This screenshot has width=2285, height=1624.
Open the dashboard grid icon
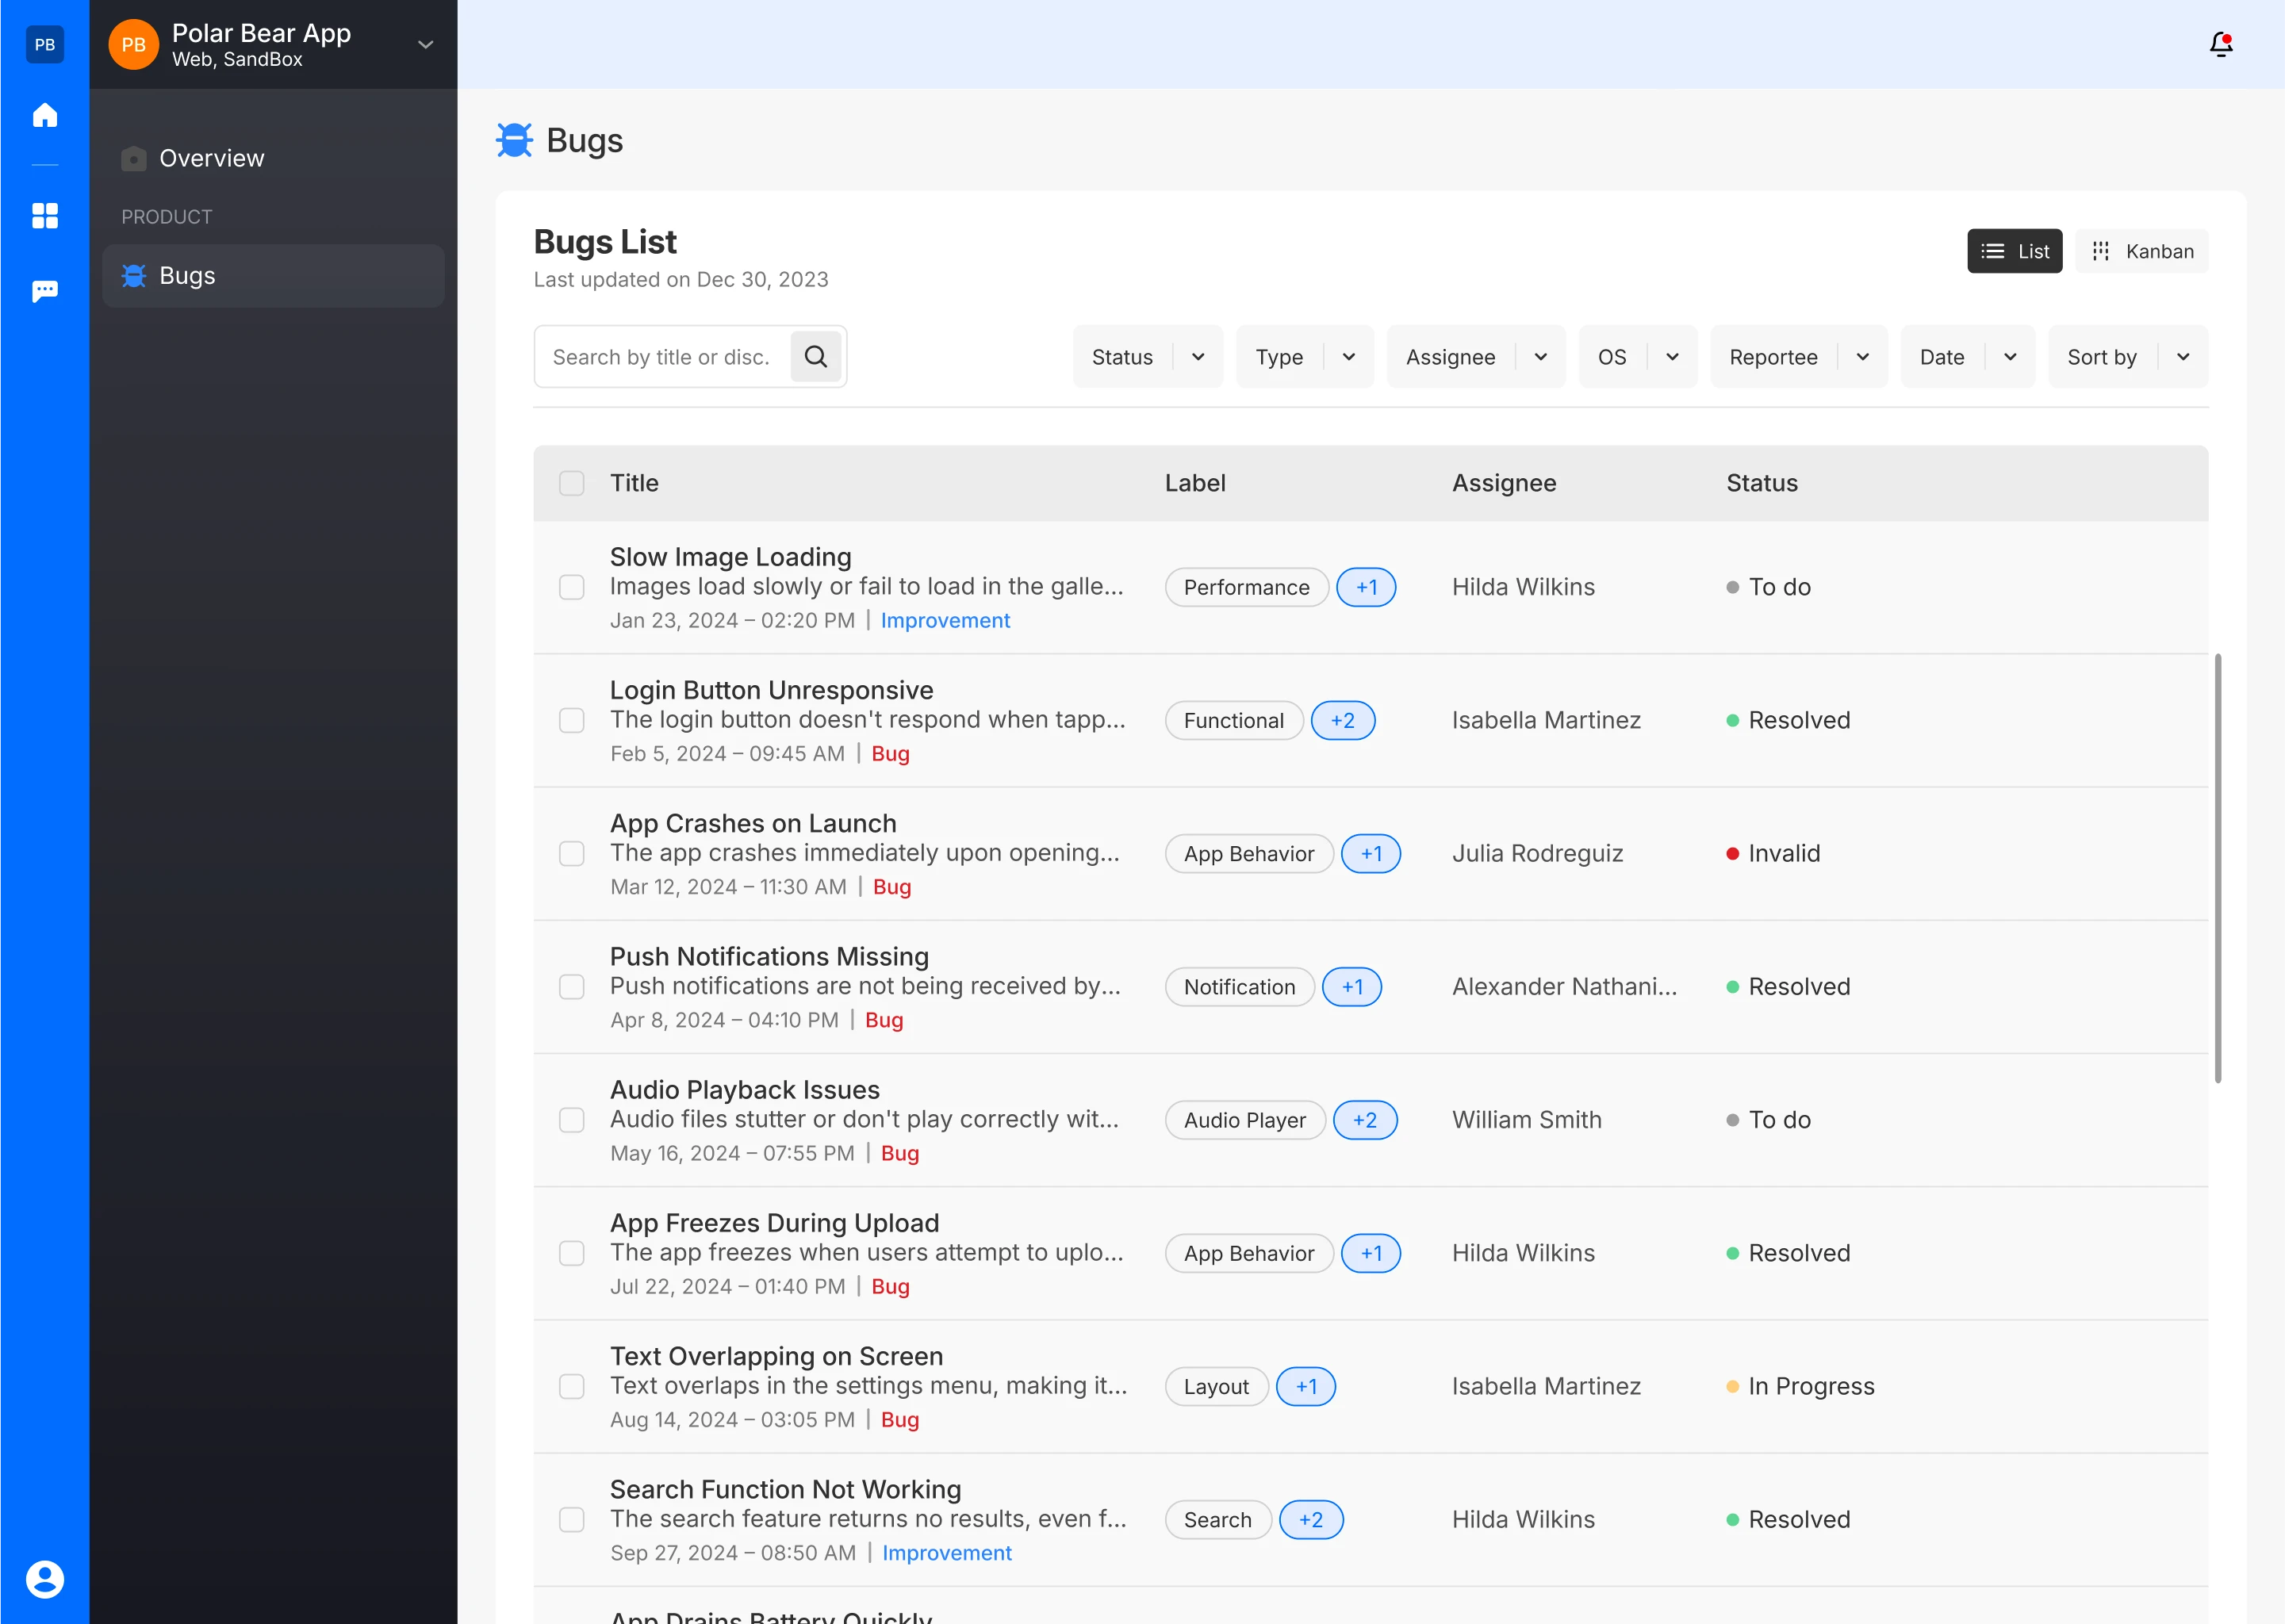pyautogui.click(x=45, y=216)
